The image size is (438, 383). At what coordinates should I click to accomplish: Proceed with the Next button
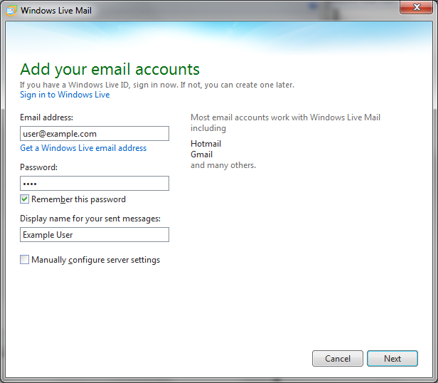(392, 359)
